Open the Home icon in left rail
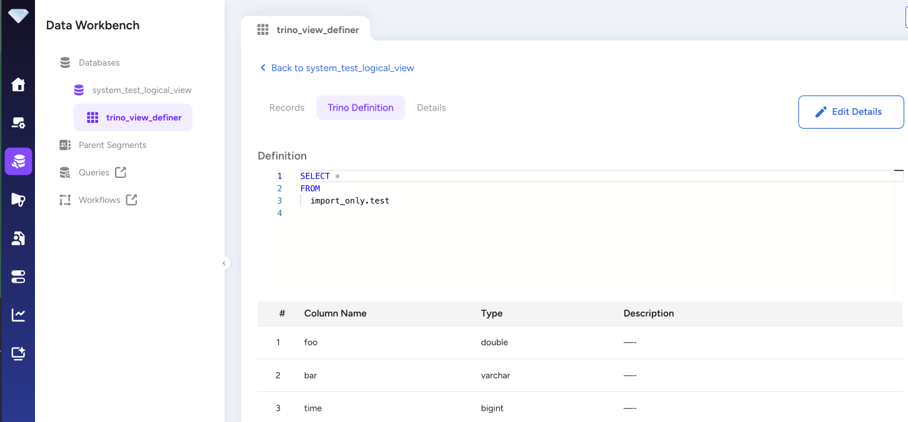This screenshot has width=908, height=422. pyautogui.click(x=18, y=84)
